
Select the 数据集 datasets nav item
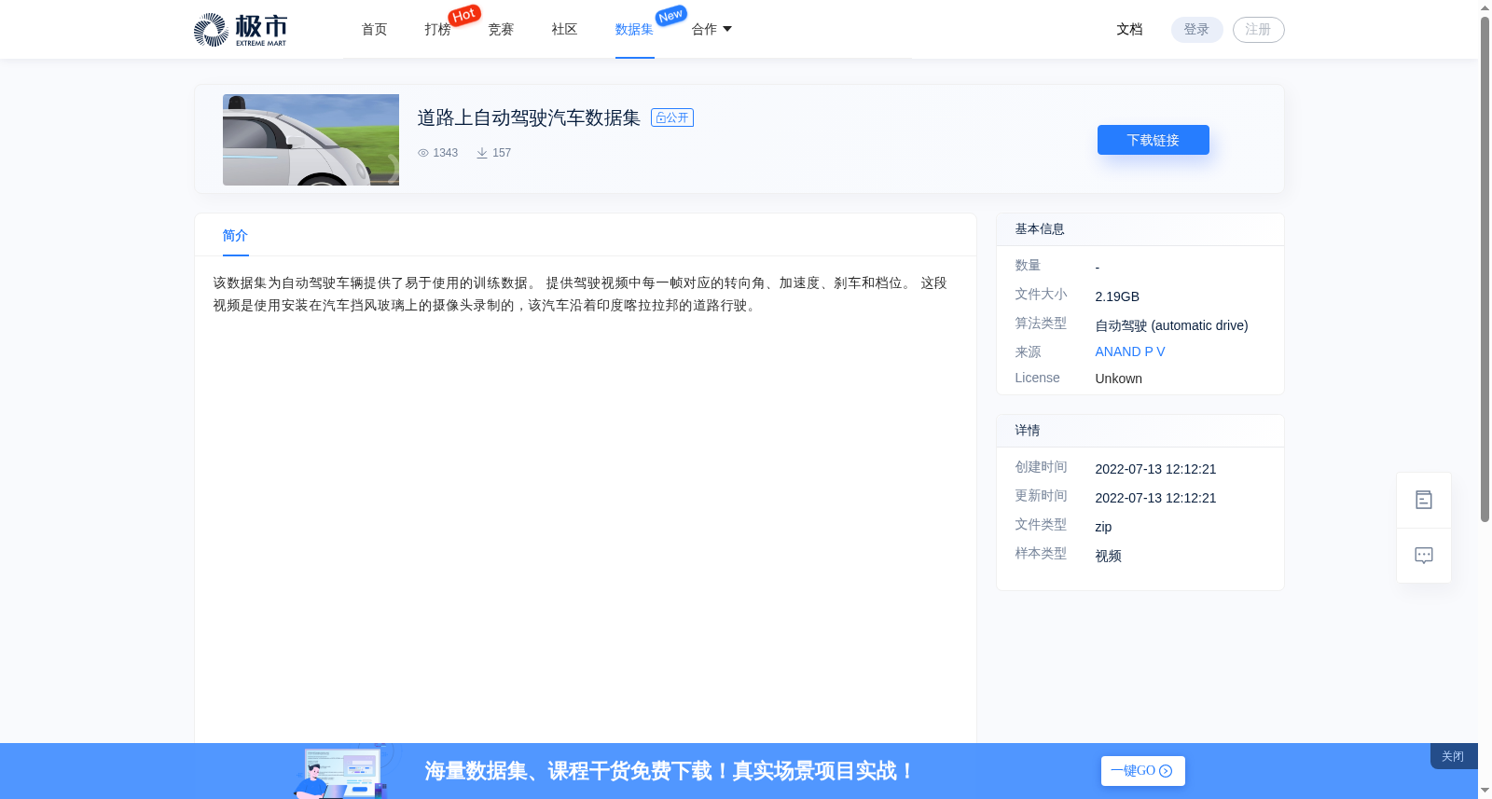(635, 30)
